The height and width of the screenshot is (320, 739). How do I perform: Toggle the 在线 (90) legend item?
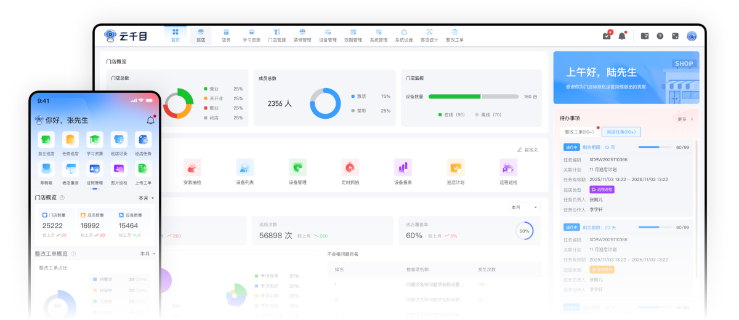click(451, 114)
